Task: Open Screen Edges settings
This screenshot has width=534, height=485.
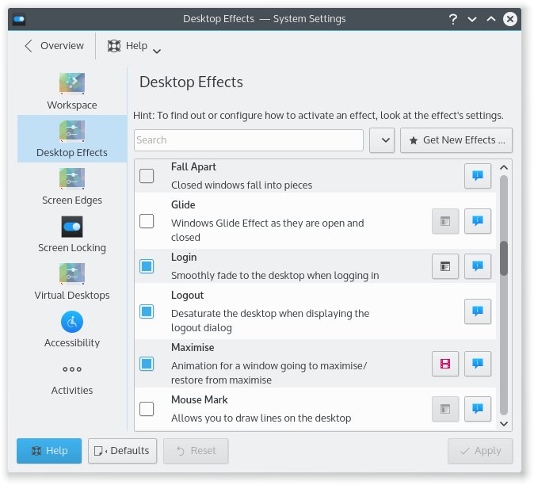Action: point(72,187)
